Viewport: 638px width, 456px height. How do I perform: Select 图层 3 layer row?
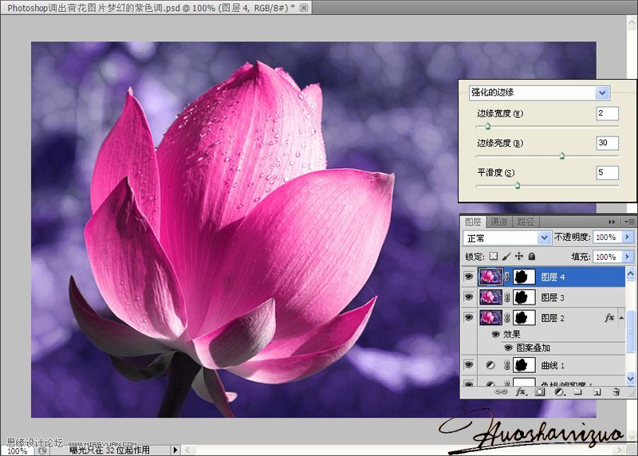pyautogui.click(x=543, y=297)
